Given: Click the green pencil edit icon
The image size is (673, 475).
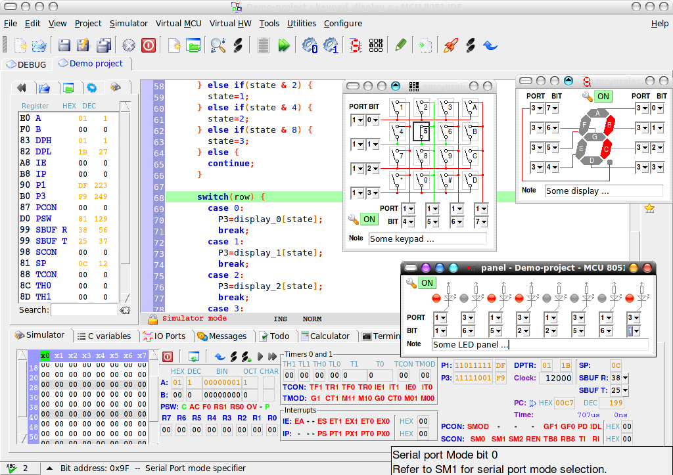Looking at the screenshot, I should tap(401, 45).
